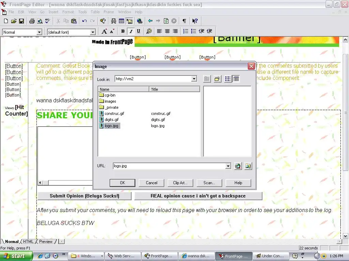Viewport: 349px width, 261px height.
Task: Click the Decrease Text Size icon
Action: [x=112, y=31]
